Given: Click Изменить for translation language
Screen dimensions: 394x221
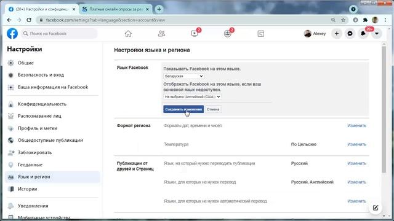Looking at the screenshot, I should 356,163.
